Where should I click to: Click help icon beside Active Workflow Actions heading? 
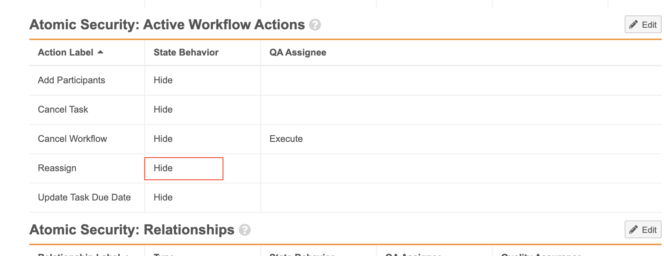(x=315, y=25)
